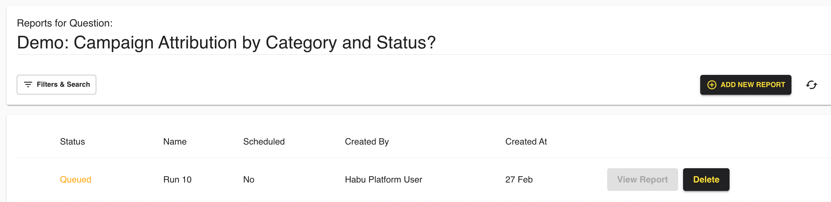This screenshot has height=202, width=831.
Task: Sort by the Name column header
Action: pyautogui.click(x=175, y=141)
